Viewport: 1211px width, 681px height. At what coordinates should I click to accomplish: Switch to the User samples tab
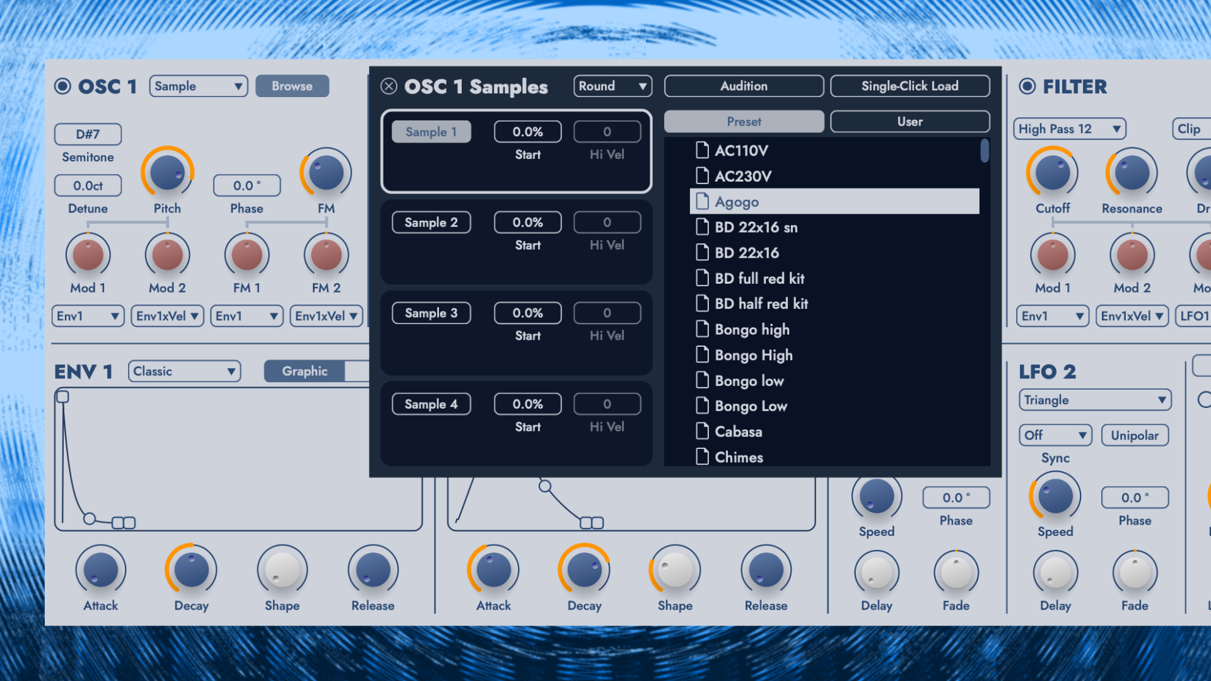(910, 122)
